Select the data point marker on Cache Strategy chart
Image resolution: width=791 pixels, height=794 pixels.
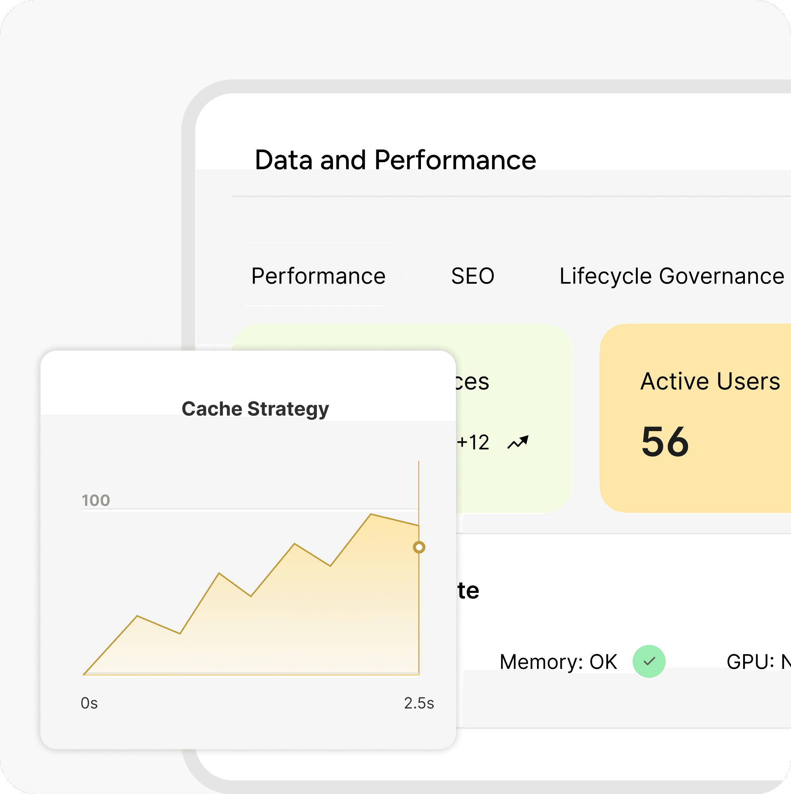[419, 546]
